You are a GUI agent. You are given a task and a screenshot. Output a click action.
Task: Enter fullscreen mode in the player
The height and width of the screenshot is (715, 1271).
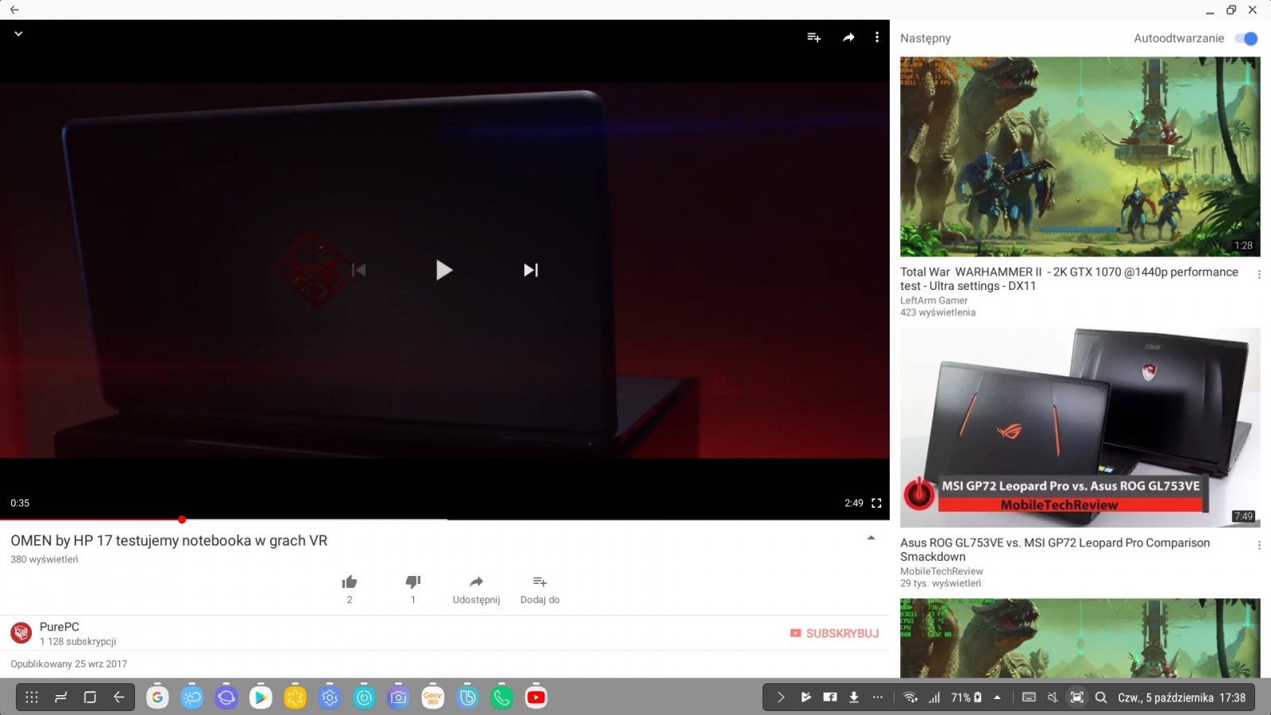[876, 503]
